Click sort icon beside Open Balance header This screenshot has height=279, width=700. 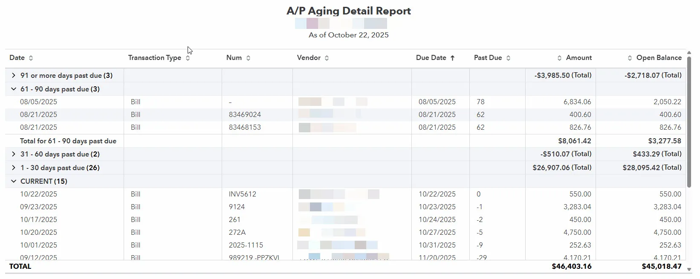(630, 58)
